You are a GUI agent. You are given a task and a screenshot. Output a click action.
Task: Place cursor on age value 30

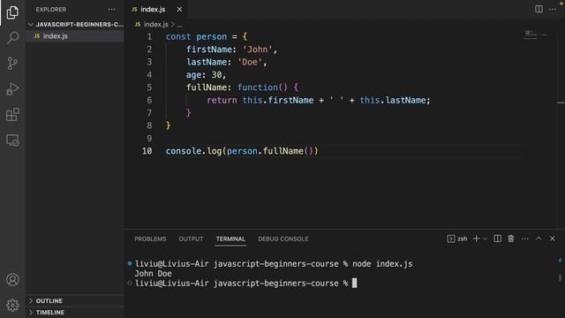(x=216, y=74)
